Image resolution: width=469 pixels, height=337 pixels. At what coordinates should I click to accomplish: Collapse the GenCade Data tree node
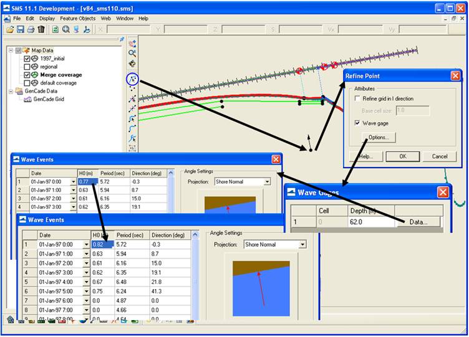(x=11, y=91)
